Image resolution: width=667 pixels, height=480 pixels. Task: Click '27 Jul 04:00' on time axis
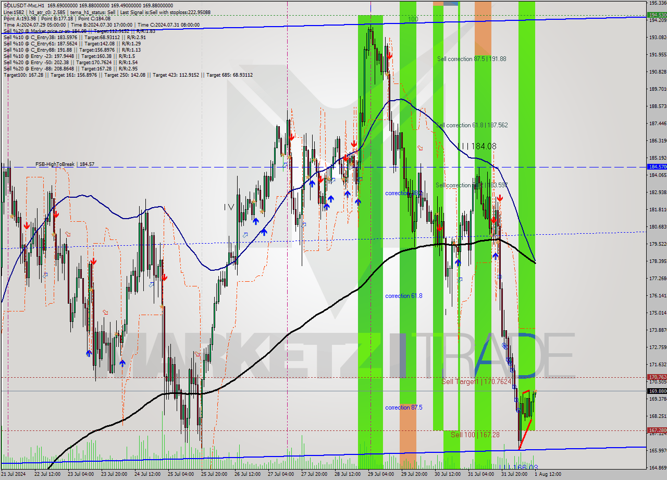coord(280,474)
